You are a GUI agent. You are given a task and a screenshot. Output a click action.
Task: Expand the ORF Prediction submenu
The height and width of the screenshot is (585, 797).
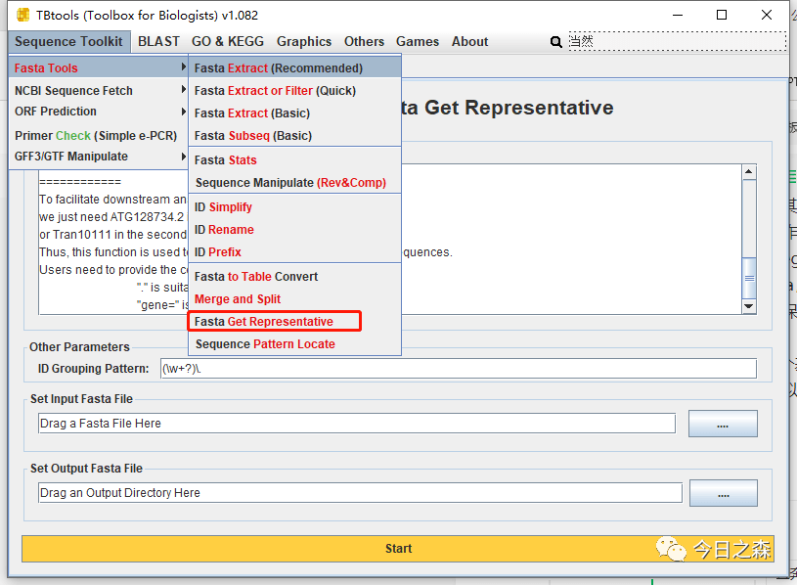(x=99, y=112)
